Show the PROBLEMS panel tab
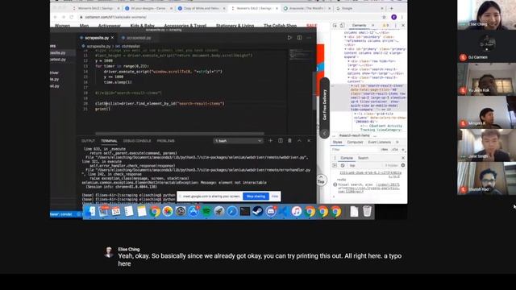The image size is (516, 290). tap(165, 141)
